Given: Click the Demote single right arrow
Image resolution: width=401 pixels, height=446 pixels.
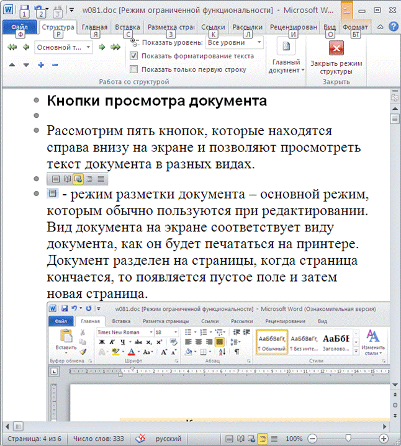Looking at the screenshot, I should (x=102, y=47).
